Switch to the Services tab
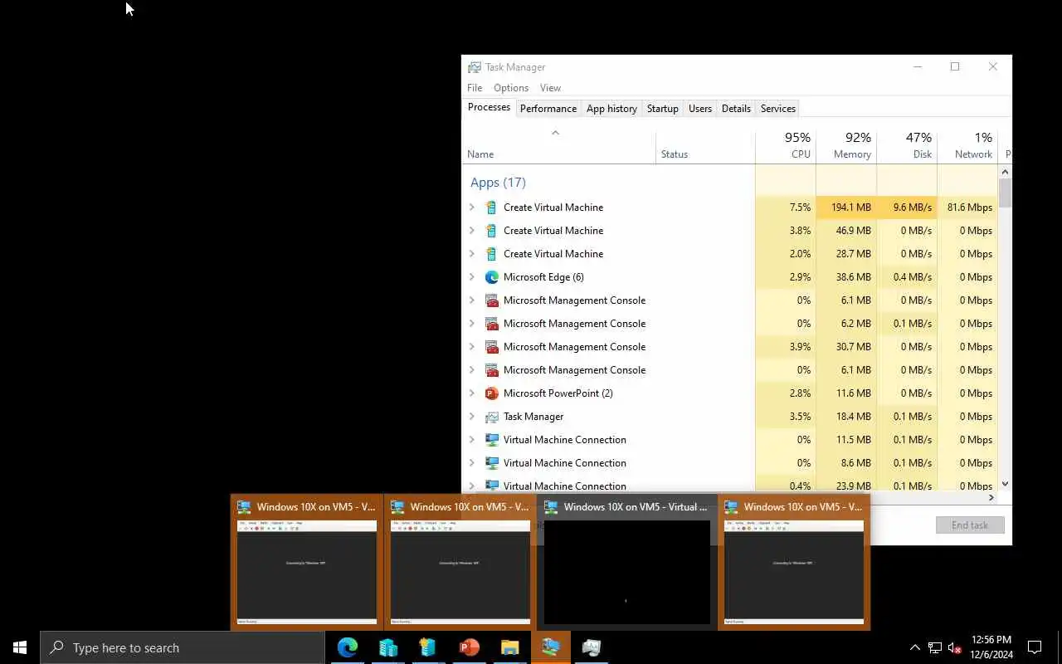The width and height of the screenshot is (1062, 664). [x=778, y=109]
